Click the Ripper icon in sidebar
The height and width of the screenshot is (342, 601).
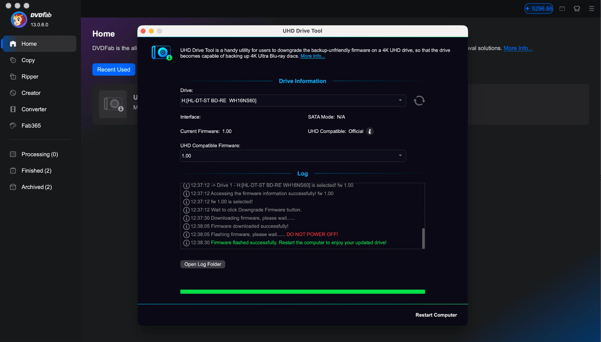13,76
